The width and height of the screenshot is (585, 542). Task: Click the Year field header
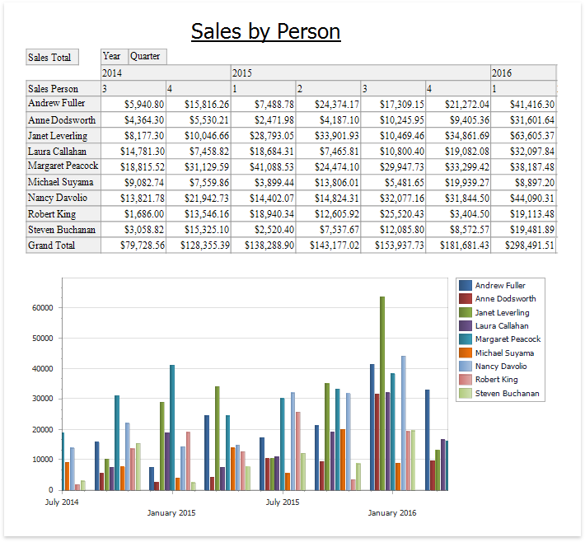pos(113,56)
